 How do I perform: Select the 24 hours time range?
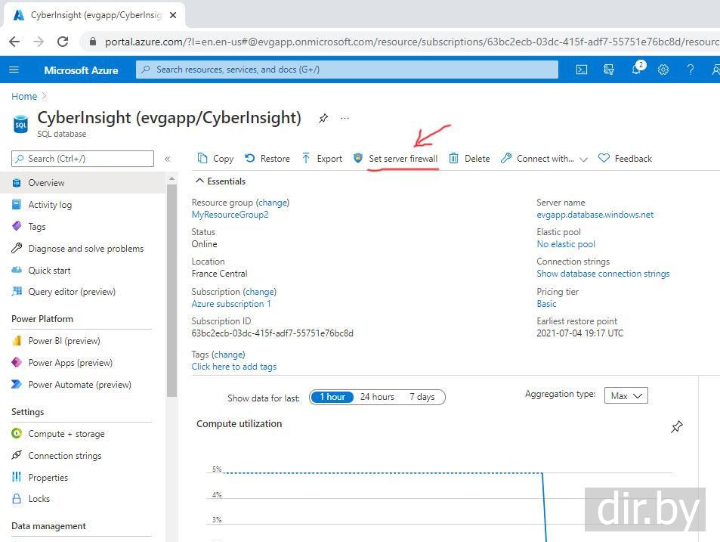click(x=377, y=397)
